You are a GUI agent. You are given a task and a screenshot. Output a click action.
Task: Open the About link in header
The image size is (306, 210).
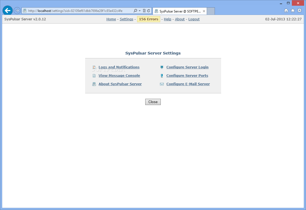180,19
